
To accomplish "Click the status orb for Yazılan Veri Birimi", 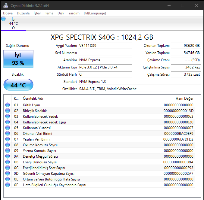I will pyautogui.click(x=8, y=139).
